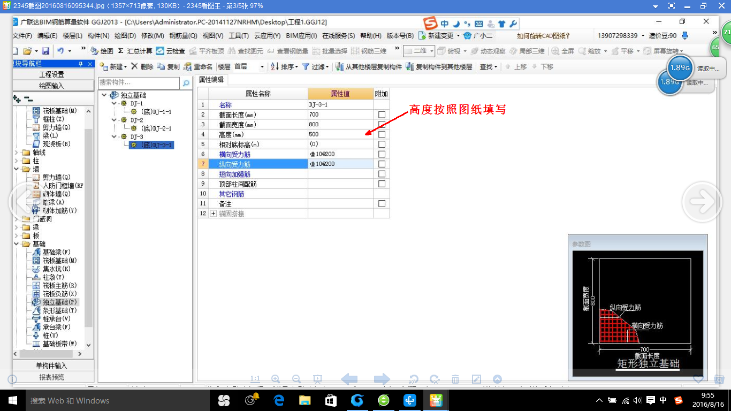Open the 楼层(L) menu
This screenshot has width=731, height=411.
click(x=72, y=36)
